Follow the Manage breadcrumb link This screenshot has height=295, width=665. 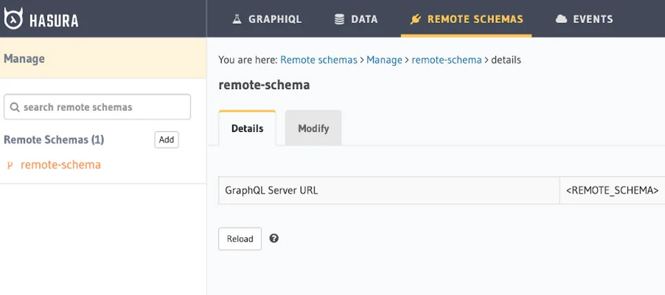point(384,60)
